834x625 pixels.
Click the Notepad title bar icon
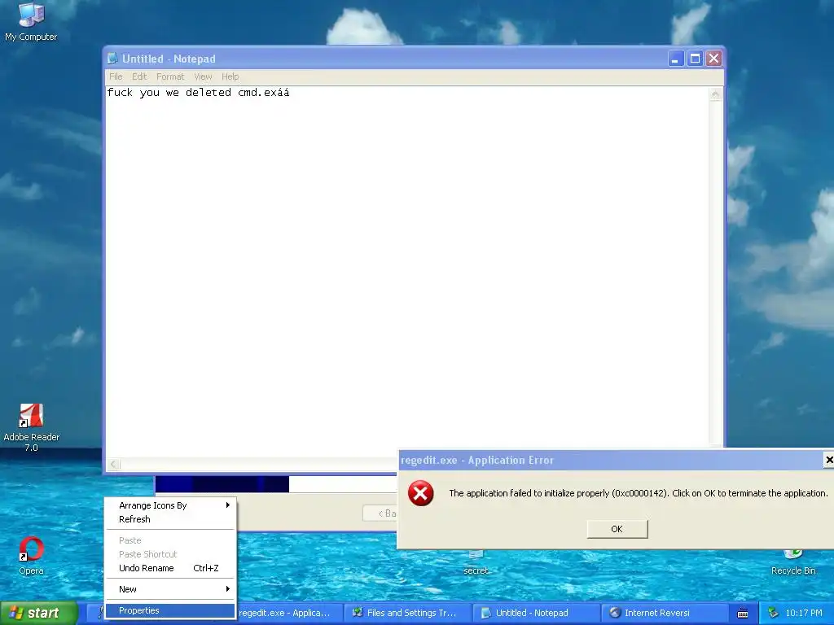112,59
